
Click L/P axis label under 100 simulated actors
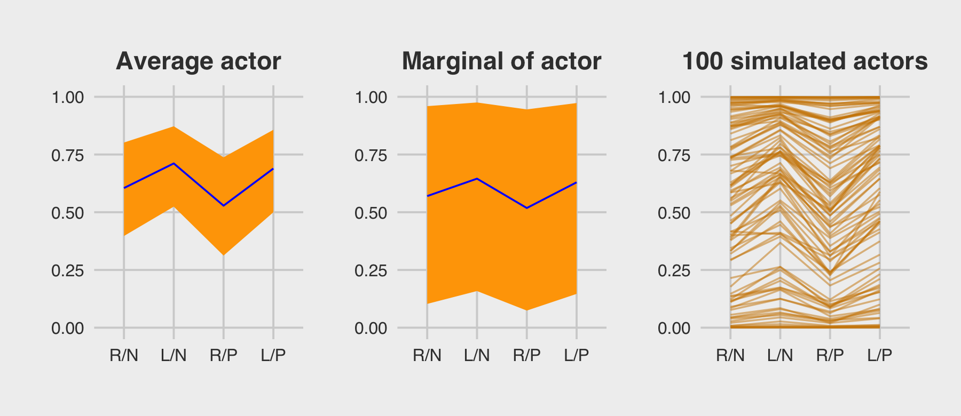[x=880, y=355]
